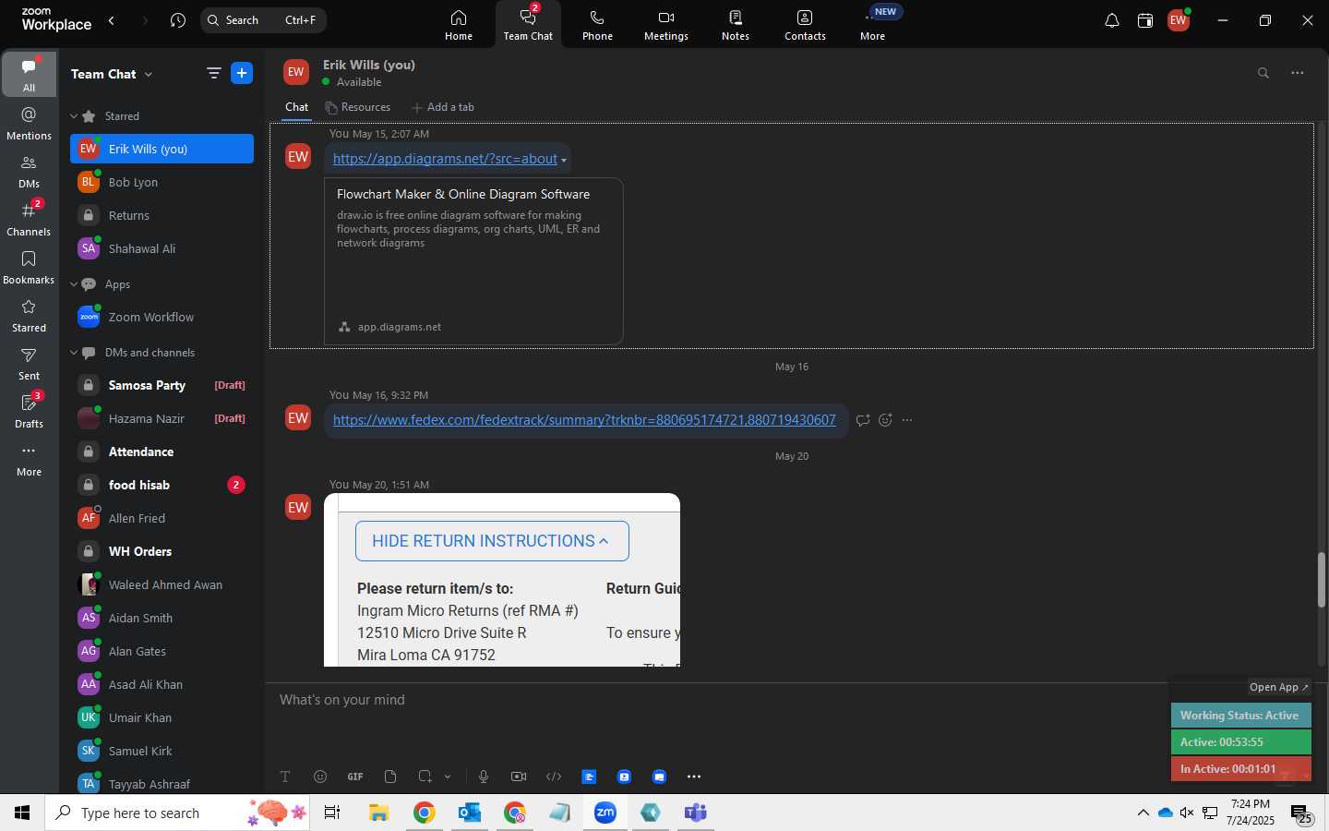Viewport: 1329px width, 831px height.
Task: Open the food hisab channel
Action: coord(162,485)
